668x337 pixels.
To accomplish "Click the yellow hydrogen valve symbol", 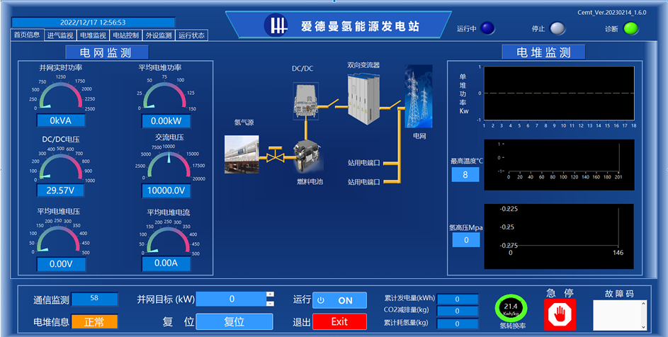I will coord(276,155).
